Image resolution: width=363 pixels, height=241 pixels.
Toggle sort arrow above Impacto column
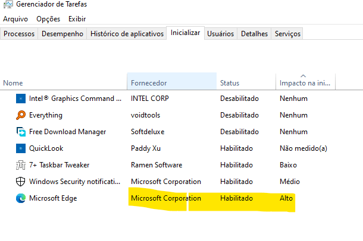pos(303,76)
